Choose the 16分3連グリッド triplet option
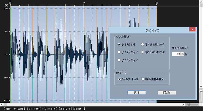The width and height of the screenshot is (203, 111). (142, 52)
